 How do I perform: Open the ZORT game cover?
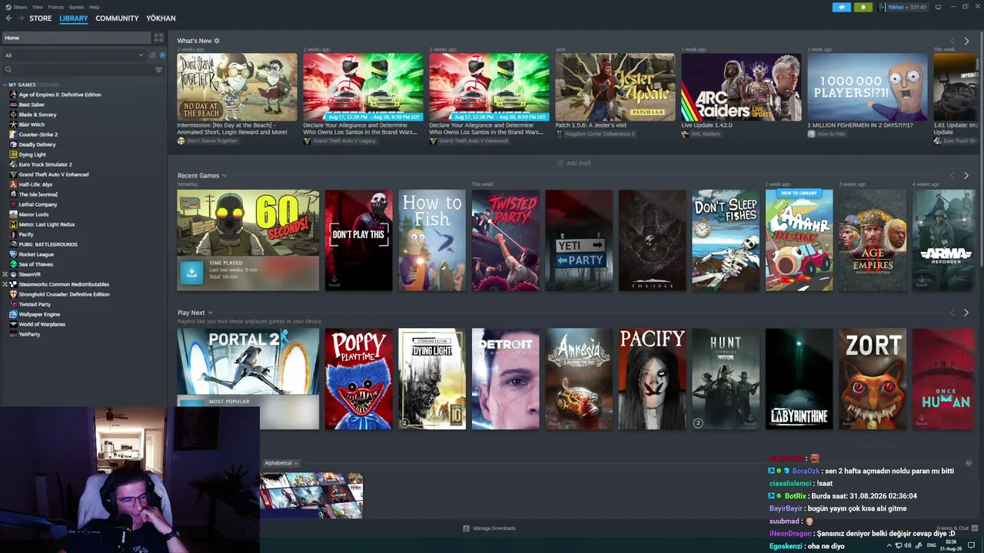point(873,379)
